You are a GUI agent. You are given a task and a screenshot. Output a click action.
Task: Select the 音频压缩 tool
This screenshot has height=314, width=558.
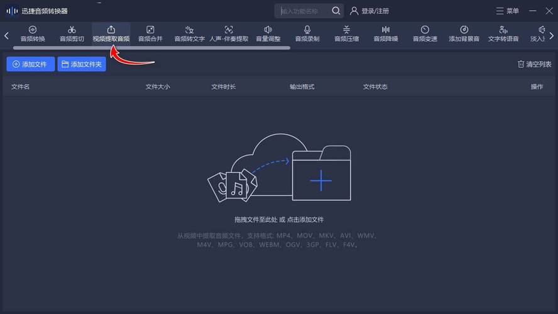[346, 34]
